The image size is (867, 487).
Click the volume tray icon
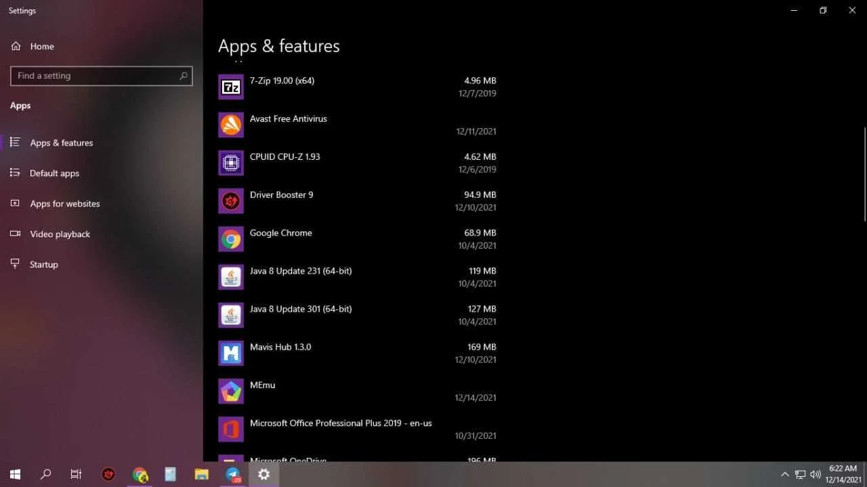[x=816, y=474]
